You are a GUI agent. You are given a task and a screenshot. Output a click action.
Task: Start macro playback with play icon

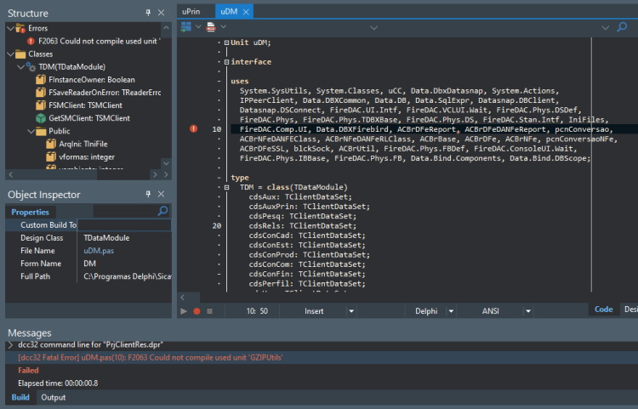[x=184, y=311]
